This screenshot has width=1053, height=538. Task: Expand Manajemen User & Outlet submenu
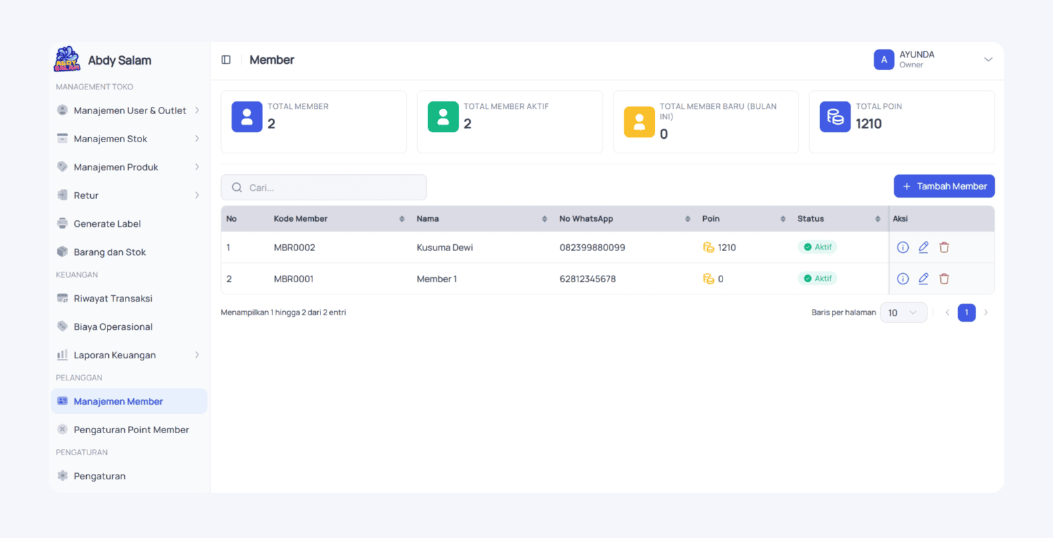197,110
